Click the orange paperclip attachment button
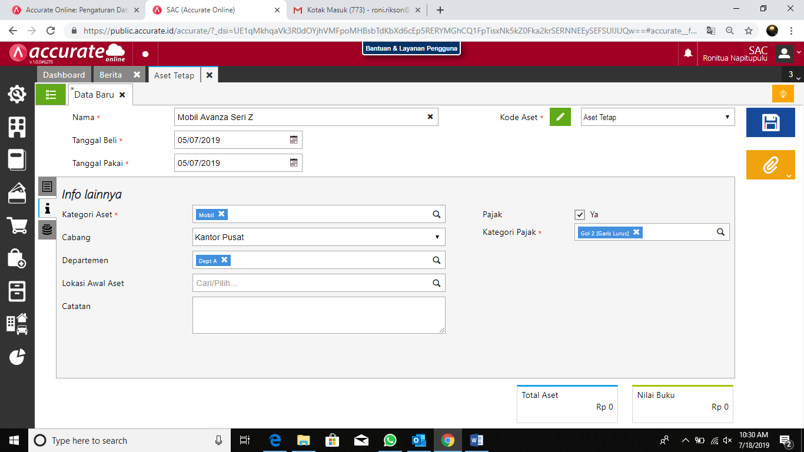 tap(770, 165)
